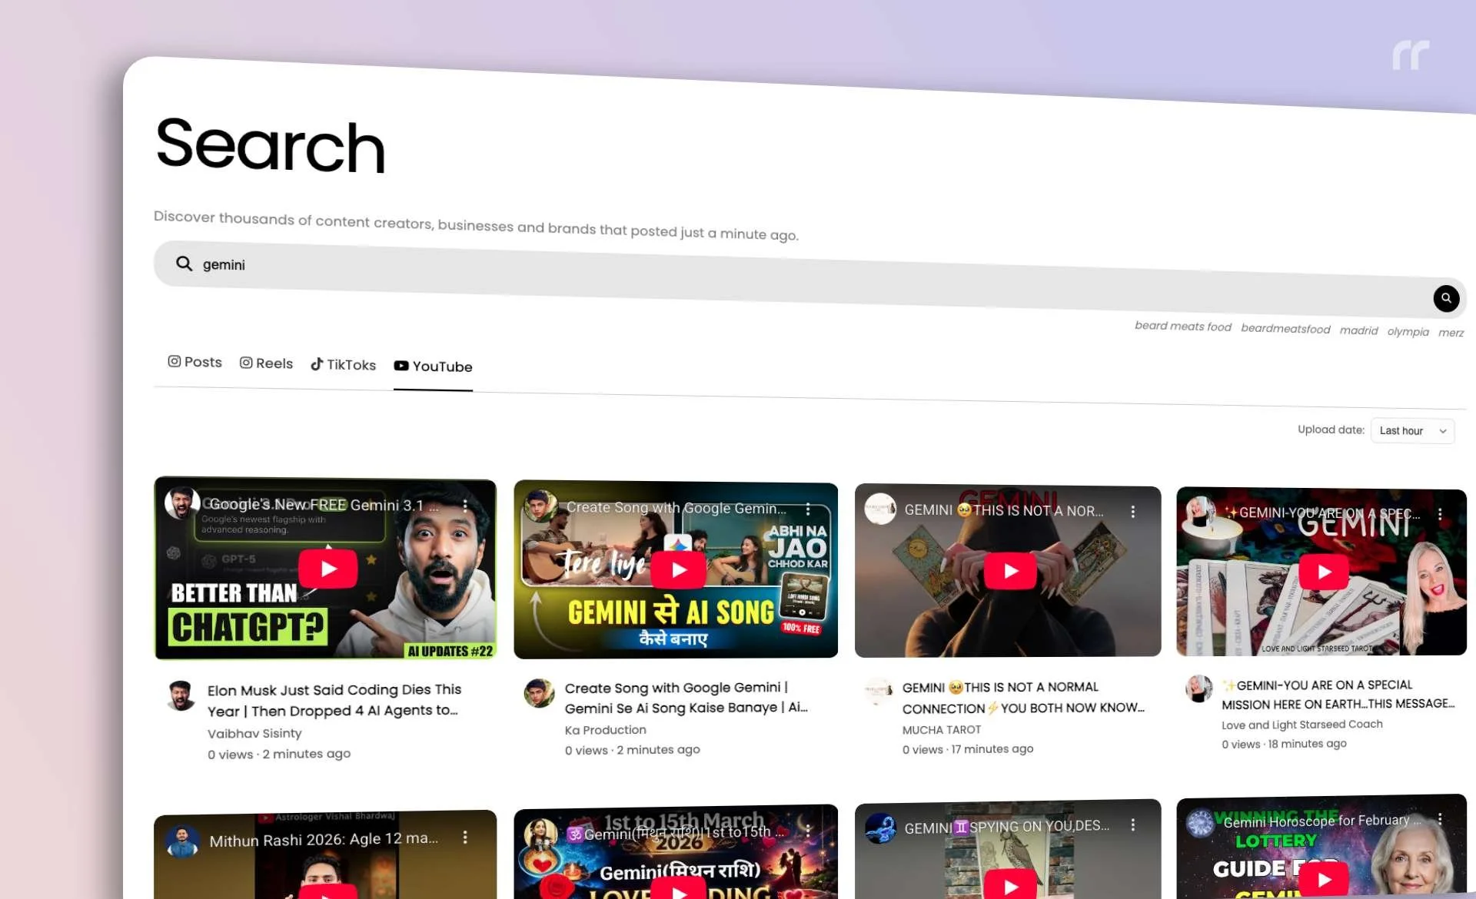
Task: Click the YouTube logo on the YouTube tab
Action: [x=401, y=366]
